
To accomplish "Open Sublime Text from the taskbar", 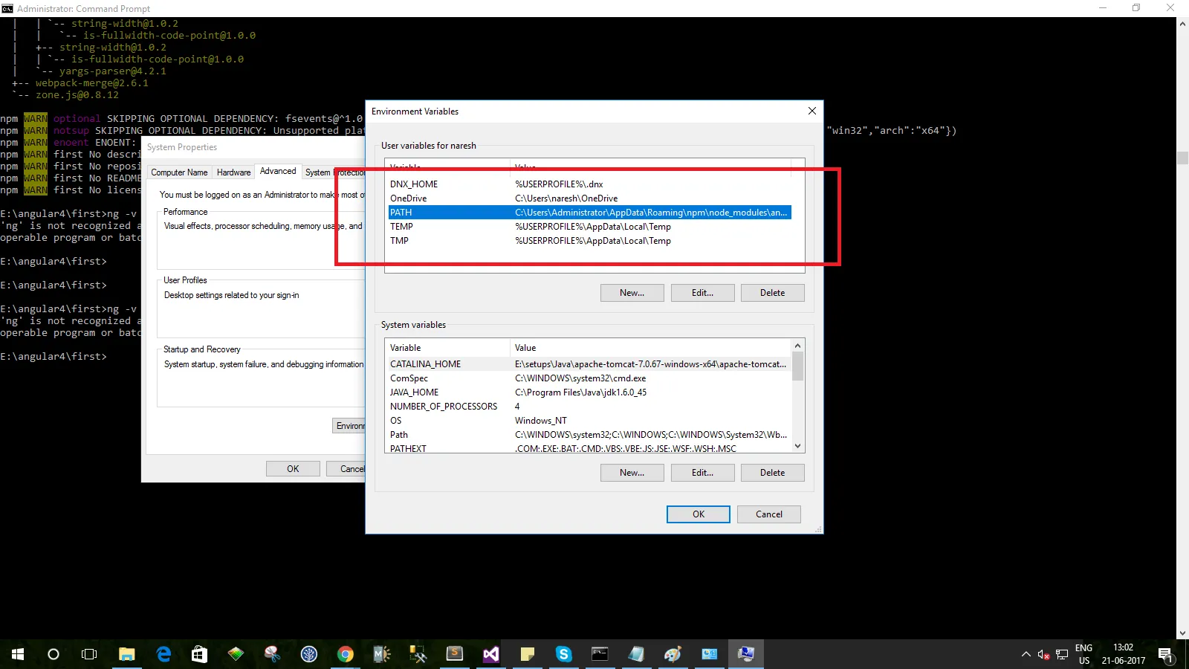I will point(454,654).
